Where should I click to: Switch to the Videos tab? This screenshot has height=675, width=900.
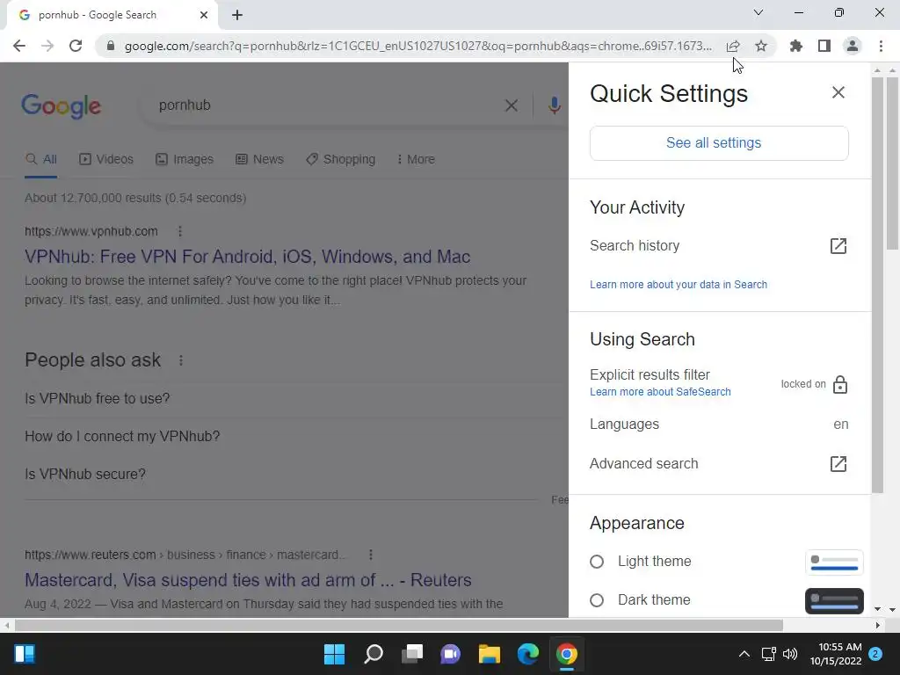point(106,160)
